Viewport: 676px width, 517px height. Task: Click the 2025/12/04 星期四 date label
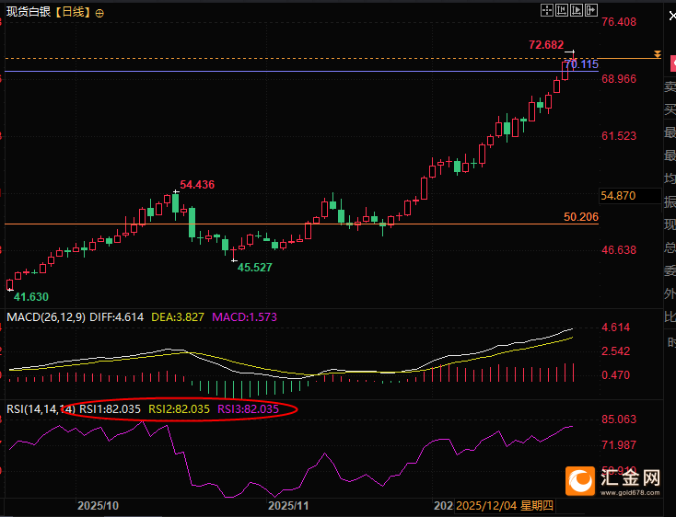505,505
